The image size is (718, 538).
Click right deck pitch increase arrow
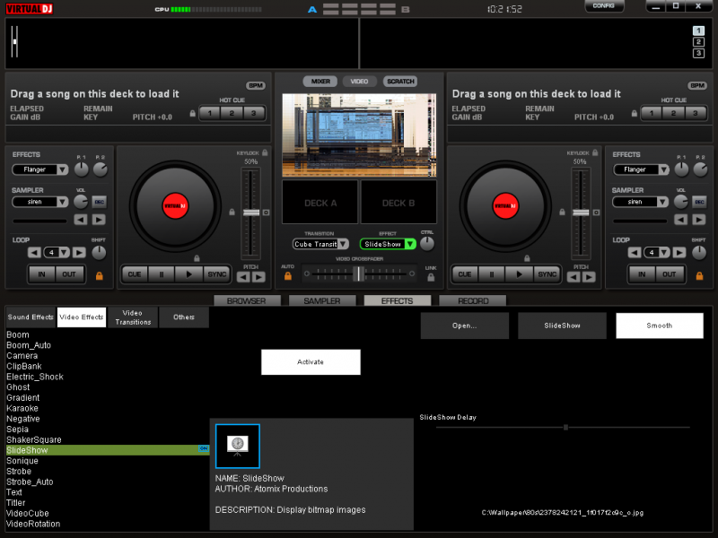coord(588,277)
